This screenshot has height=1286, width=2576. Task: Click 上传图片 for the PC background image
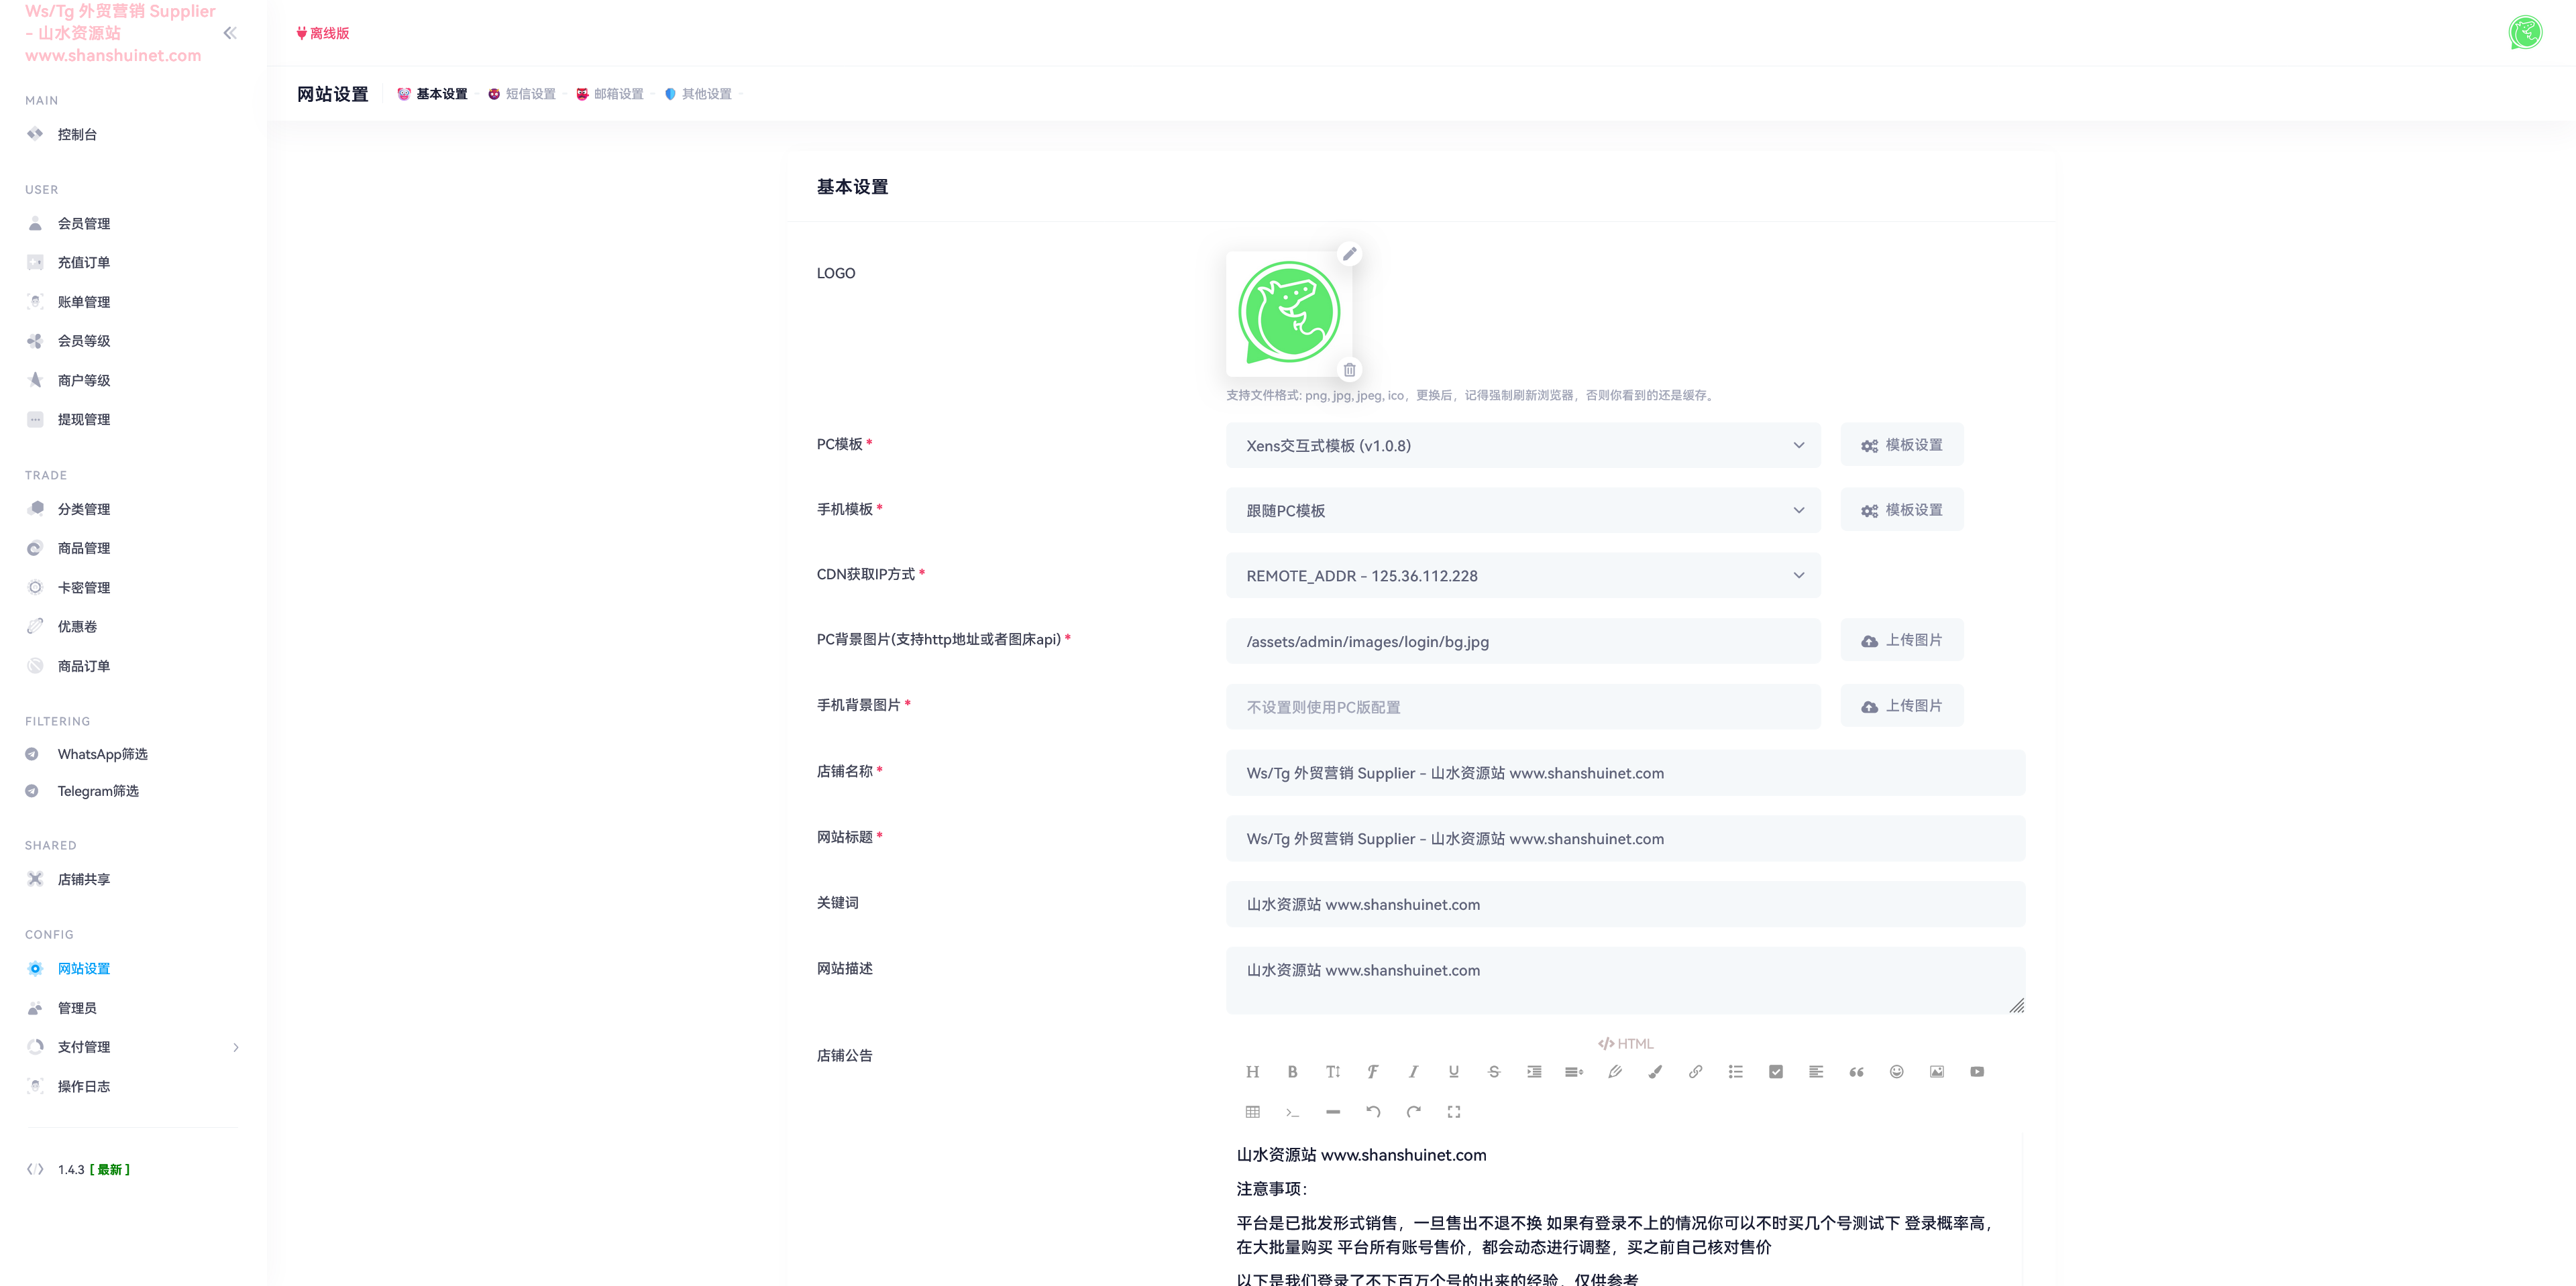point(1901,640)
